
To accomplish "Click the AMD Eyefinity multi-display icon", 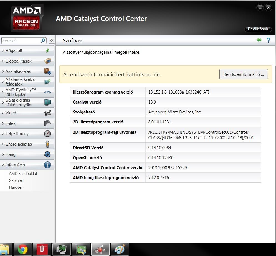I will coord(47,92).
